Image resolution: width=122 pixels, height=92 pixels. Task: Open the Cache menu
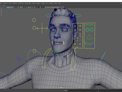click(56, 3)
